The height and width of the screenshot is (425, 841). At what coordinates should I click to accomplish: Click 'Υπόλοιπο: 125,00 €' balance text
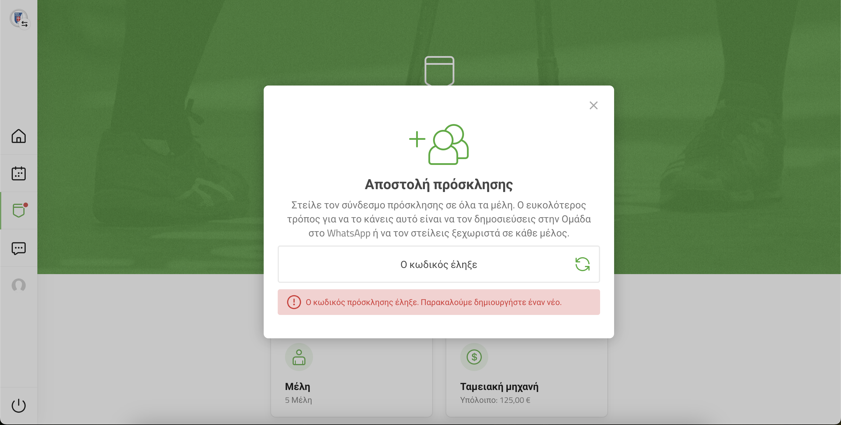[495, 400]
